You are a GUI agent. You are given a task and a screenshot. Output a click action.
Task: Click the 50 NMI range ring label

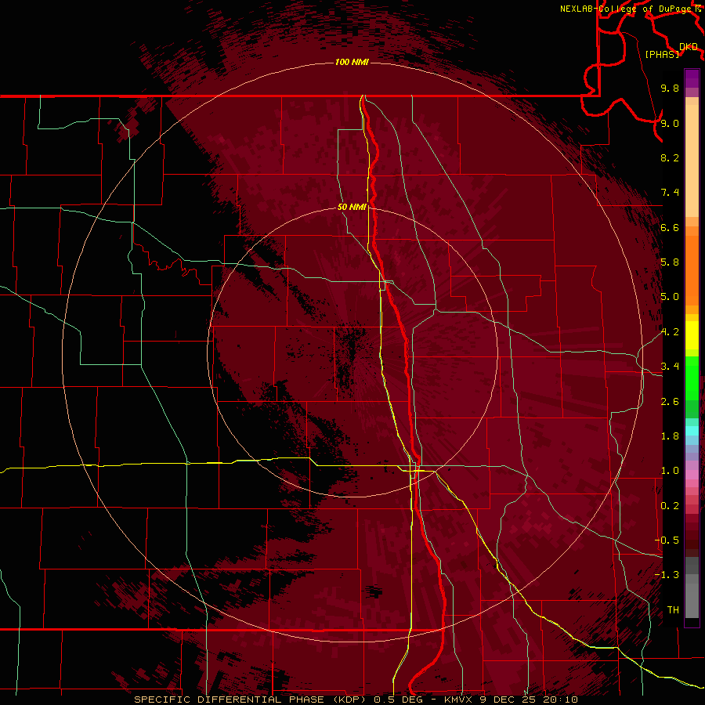352,207
